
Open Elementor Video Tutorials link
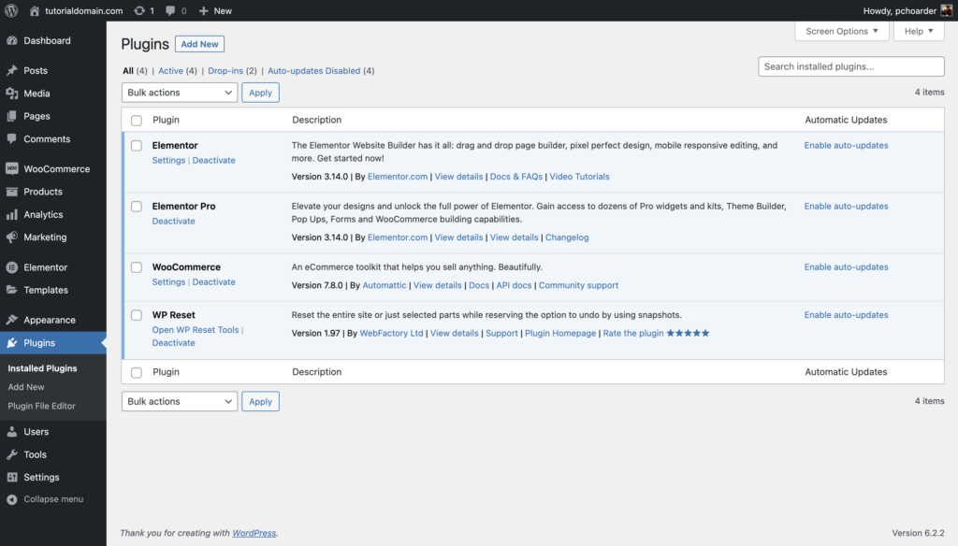pyautogui.click(x=579, y=177)
